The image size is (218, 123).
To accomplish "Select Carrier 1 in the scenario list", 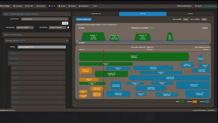I will coord(38,68).
